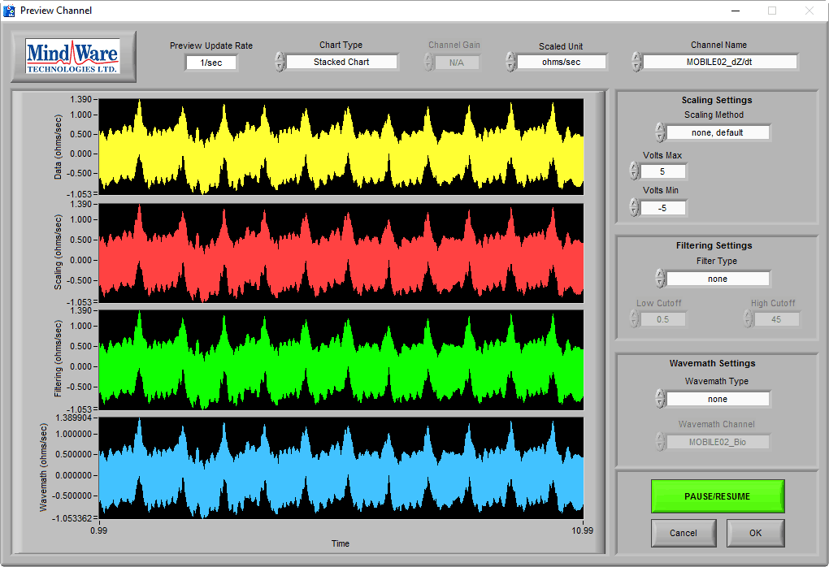Click the Volts Min value field
This screenshot has width=829, height=567.
click(662, 208)
